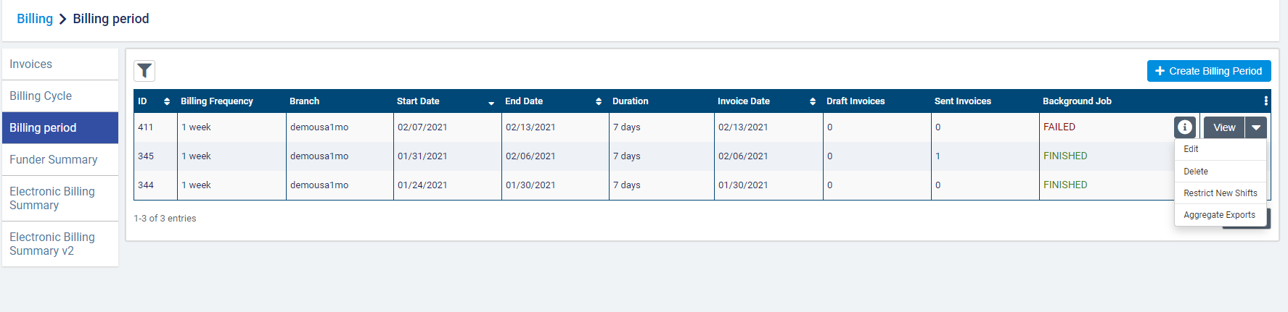1288x312 pixels.
Task: Choose Edit from the row dropdown
Action: click(1191, 149)
